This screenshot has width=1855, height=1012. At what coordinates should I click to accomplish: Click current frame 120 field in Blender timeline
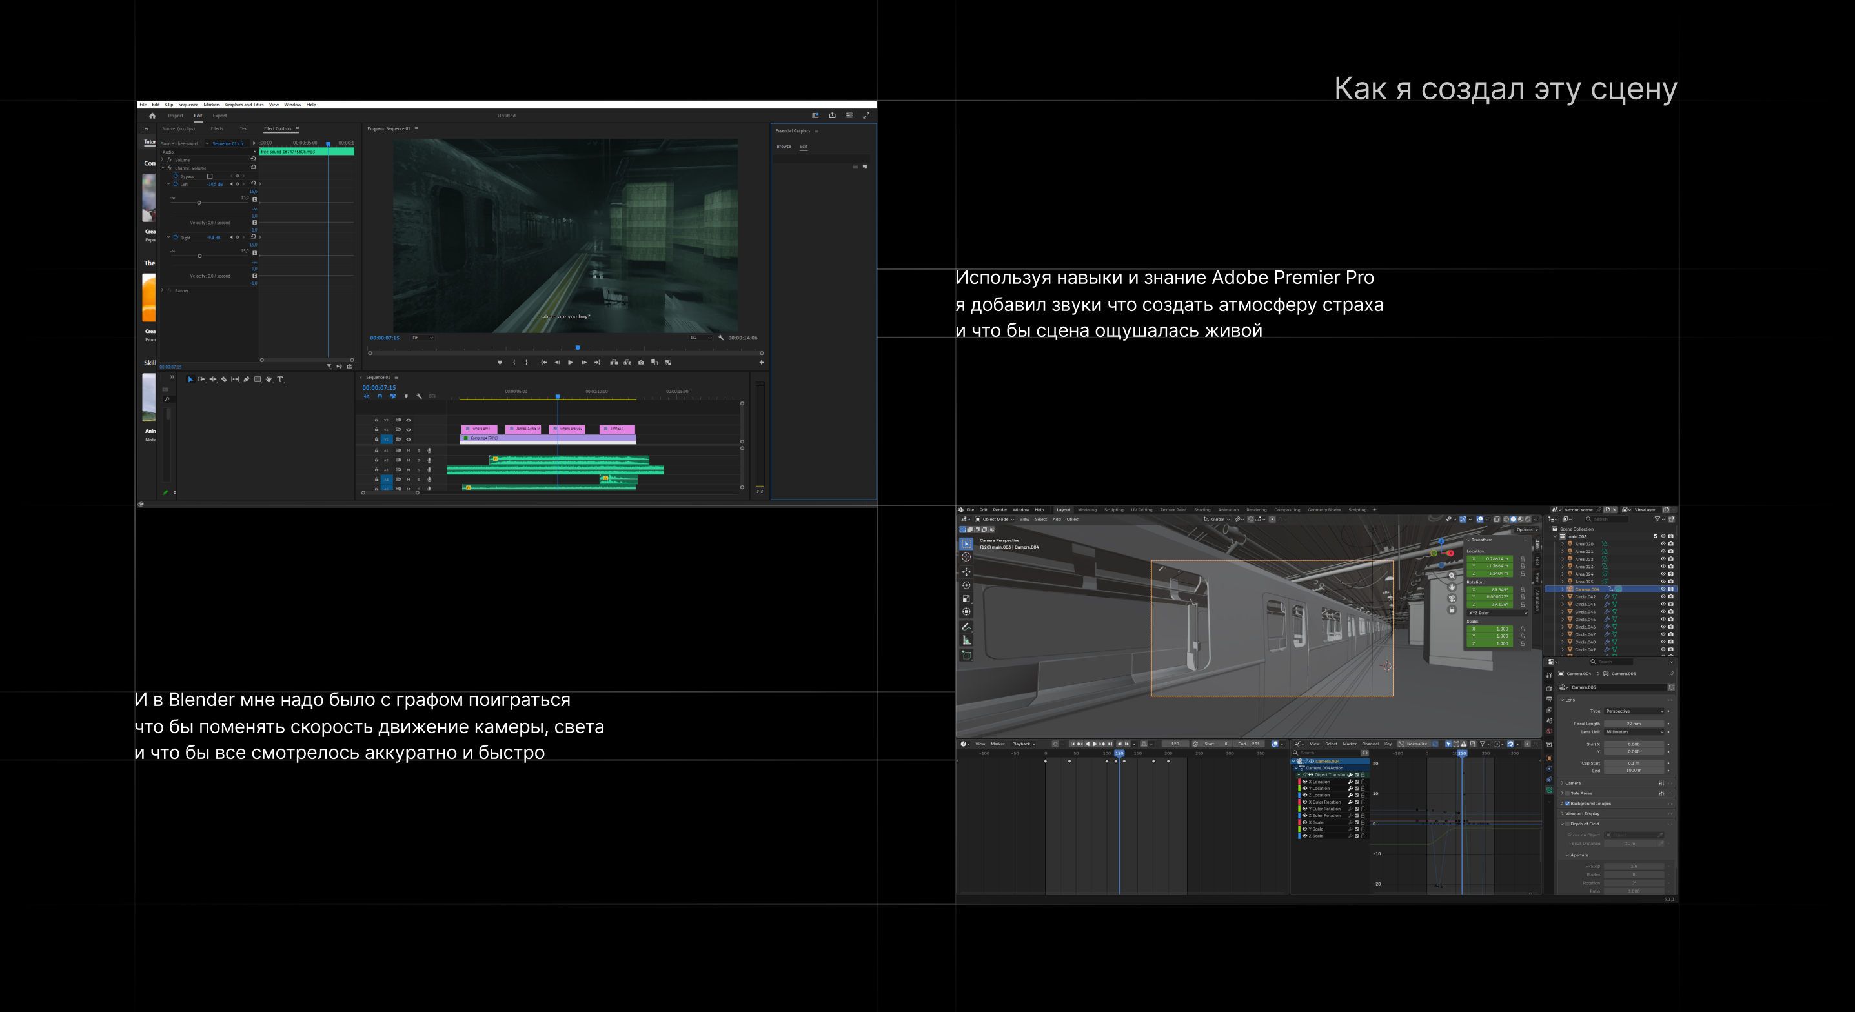[x=1175, y=744]
